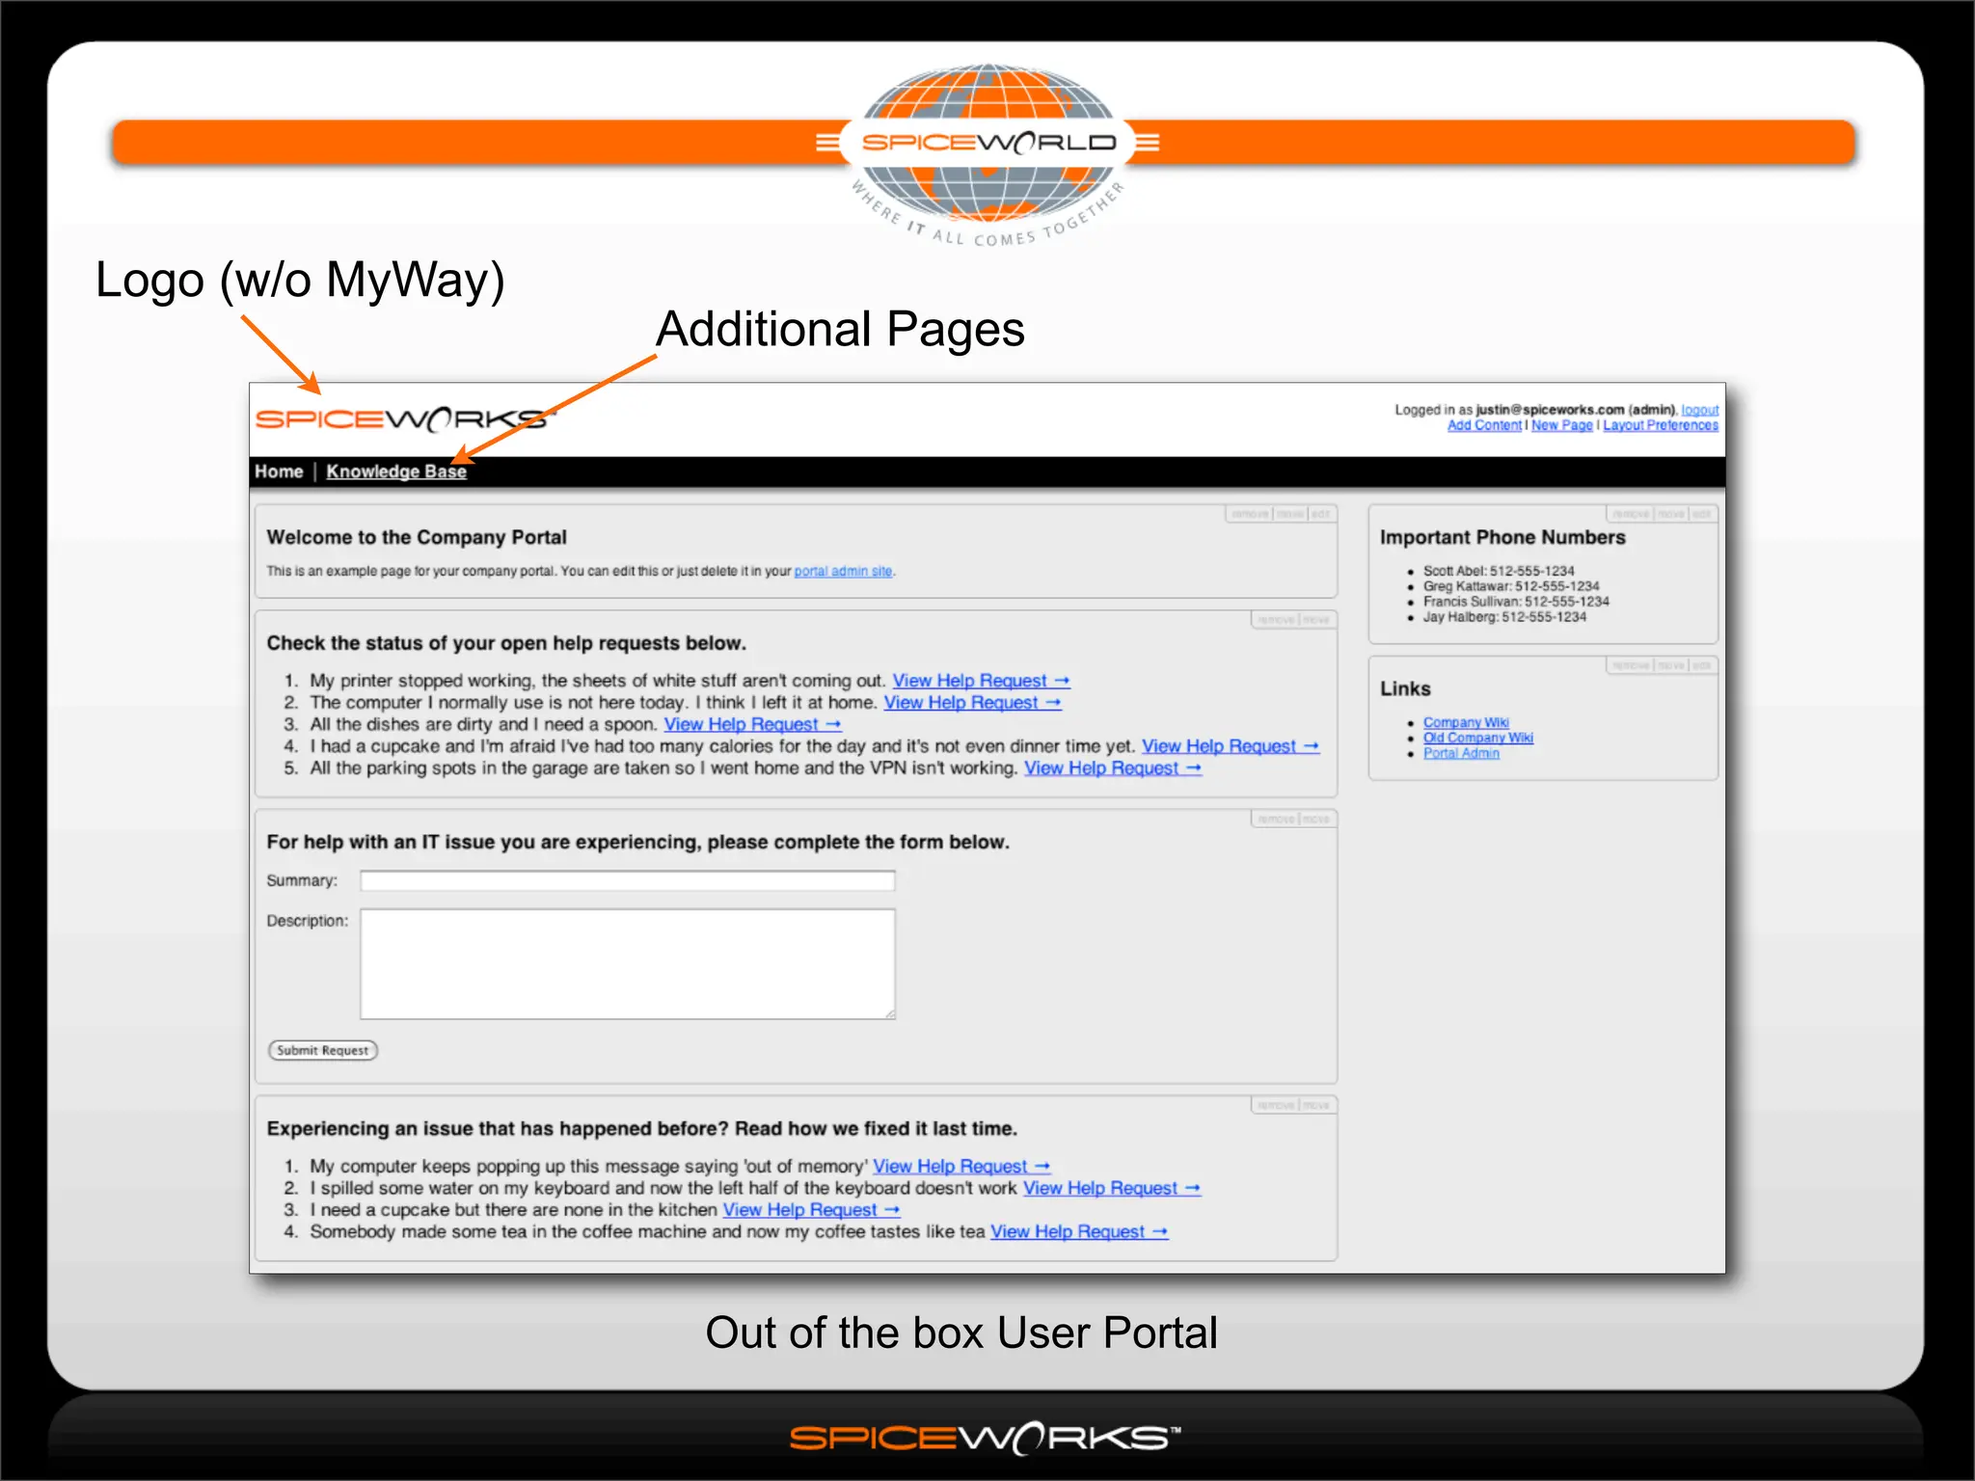Remove the Important Phone Numbers widget
Screen dimensions: 1975x1481
click(1631, 514)
